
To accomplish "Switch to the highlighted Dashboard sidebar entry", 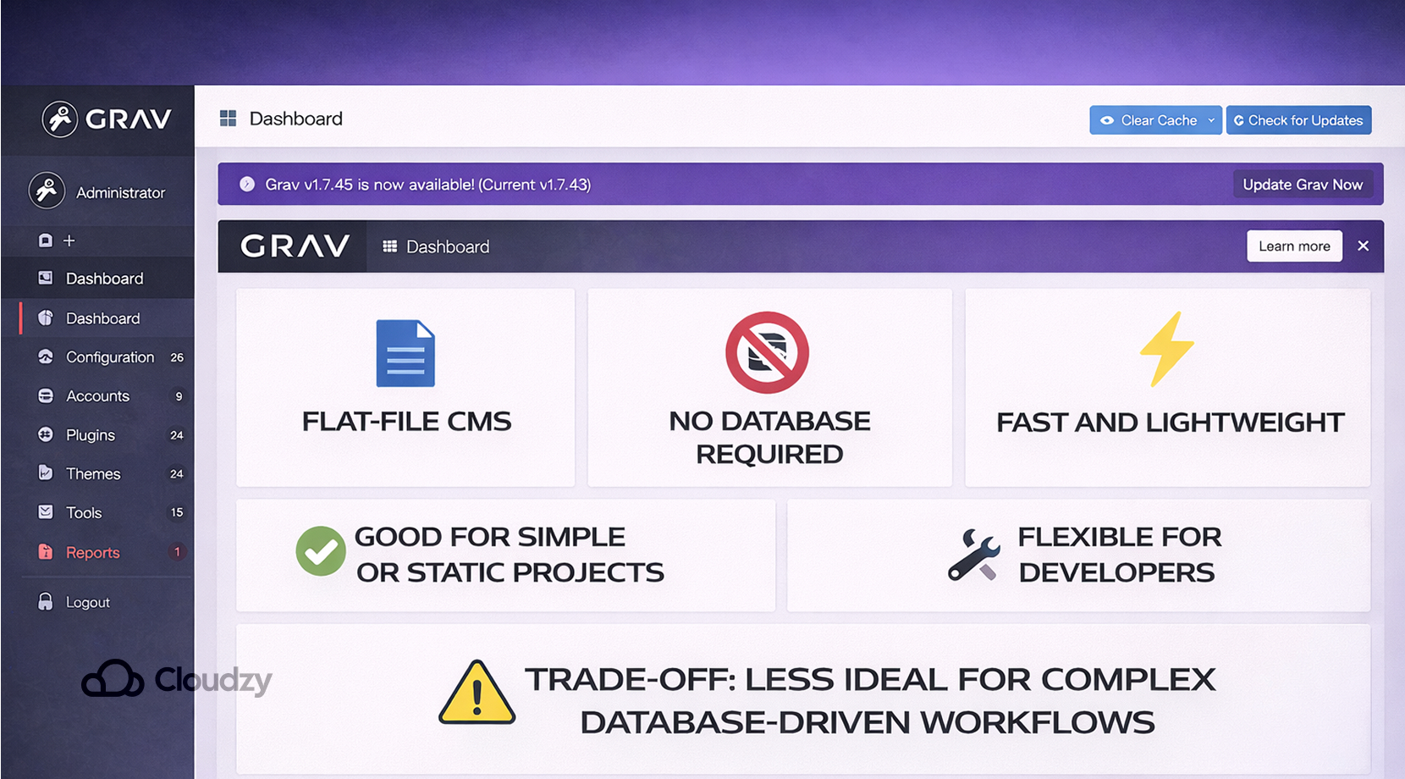I will [102, 318].
